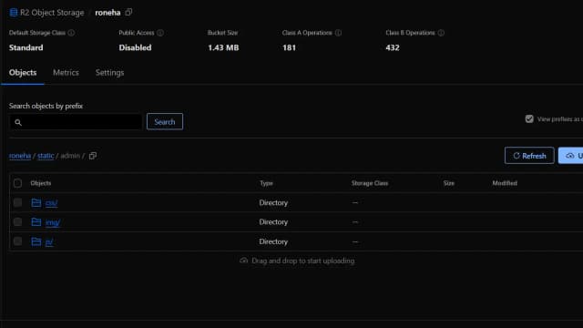Click the Objects column header
The height and width of the screenshot is (328, 583).
click(41, 183)
